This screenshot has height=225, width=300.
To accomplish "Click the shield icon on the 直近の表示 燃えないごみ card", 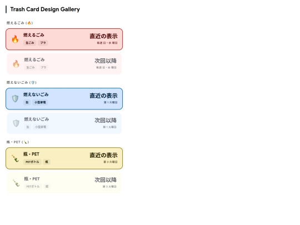I will pos(16,99).
